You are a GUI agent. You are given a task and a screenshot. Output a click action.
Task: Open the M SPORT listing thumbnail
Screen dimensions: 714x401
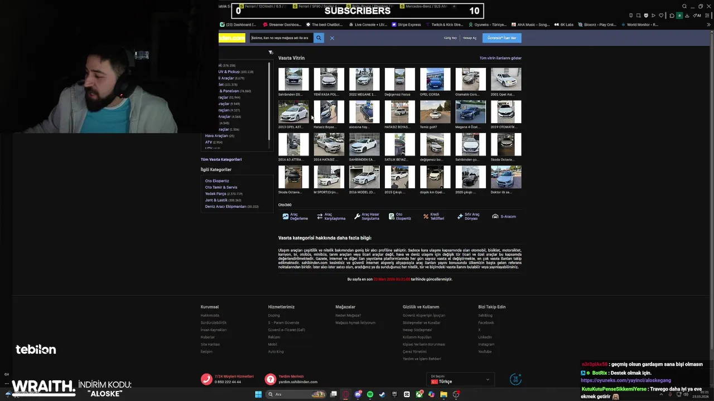point(329,177)
